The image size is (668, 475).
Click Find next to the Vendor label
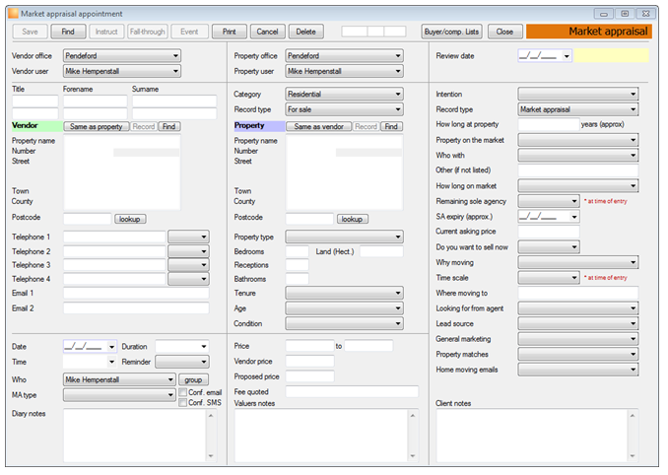(169, 126)
